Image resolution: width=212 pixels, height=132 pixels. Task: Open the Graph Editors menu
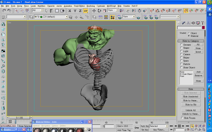tap(79, 6)
